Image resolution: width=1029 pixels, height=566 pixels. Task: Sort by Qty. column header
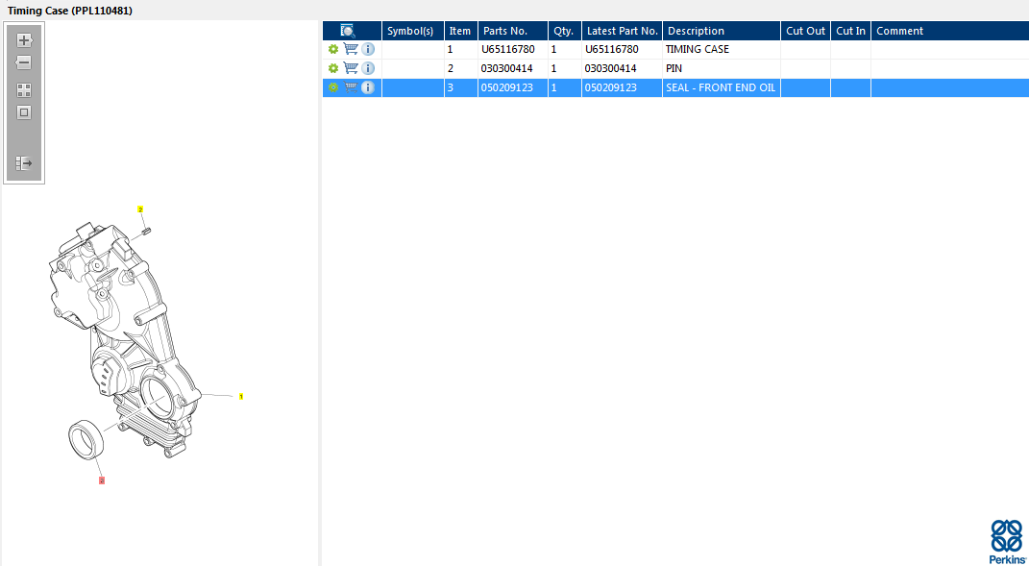point(565,31)
